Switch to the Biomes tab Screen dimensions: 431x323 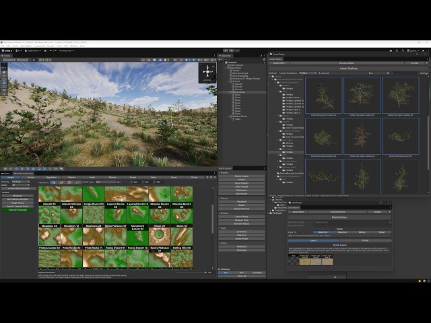coord(112,178)
